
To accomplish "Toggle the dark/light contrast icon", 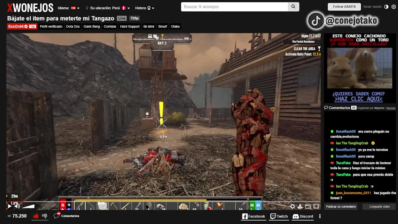I will pos(386,7).
